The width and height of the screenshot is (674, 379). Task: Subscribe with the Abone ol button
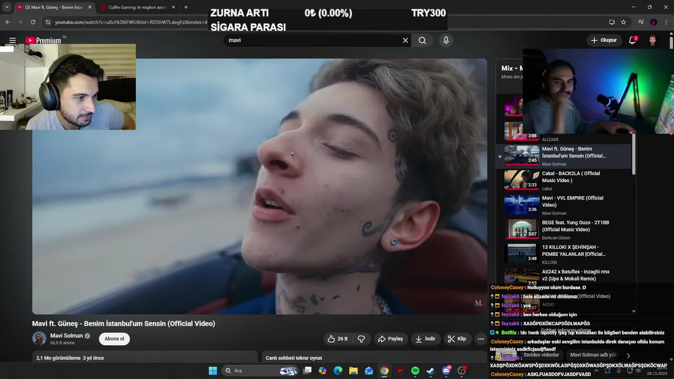tap(114, 338)
